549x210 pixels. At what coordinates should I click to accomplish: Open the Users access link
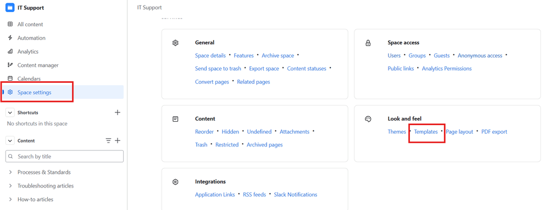click(394, 55)
